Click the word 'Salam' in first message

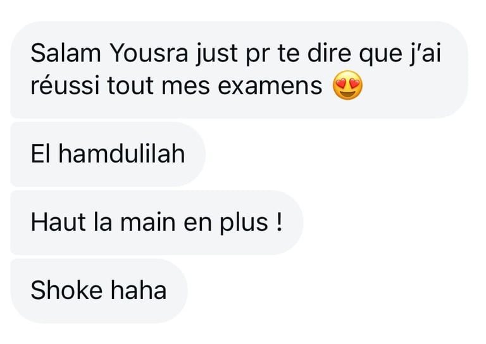click(x=66, y=54)
